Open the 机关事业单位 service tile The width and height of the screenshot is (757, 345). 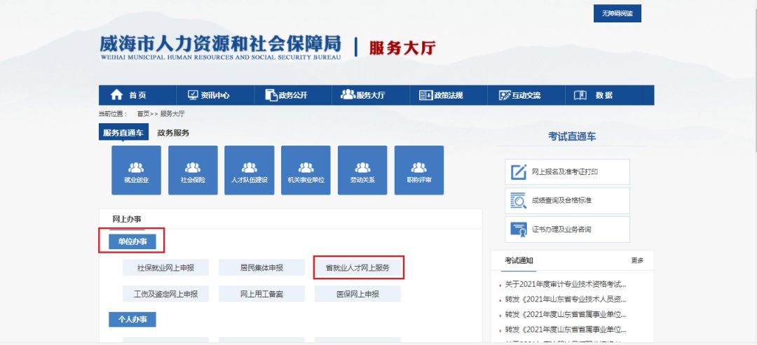(306, 170)
